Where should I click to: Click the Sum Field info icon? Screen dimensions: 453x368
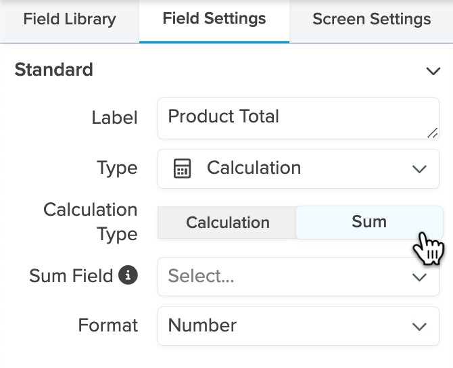128,275
